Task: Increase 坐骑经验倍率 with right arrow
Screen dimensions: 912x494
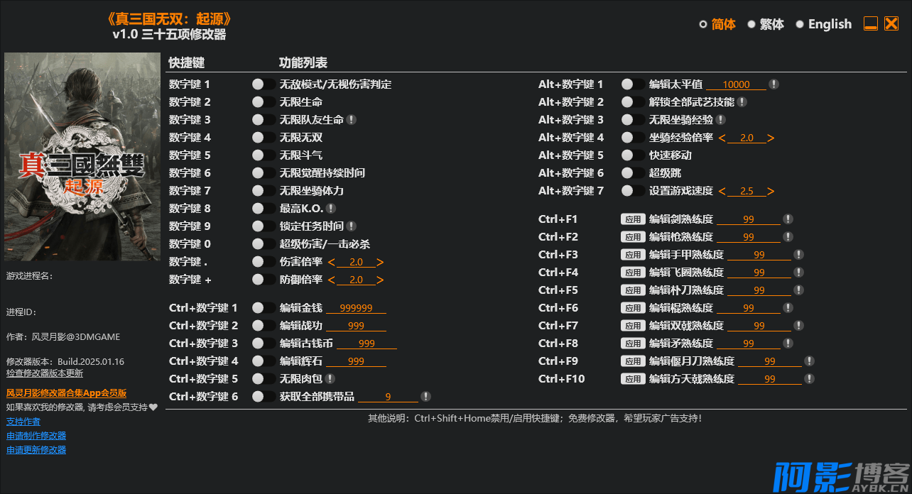Action: pos(771,138)
